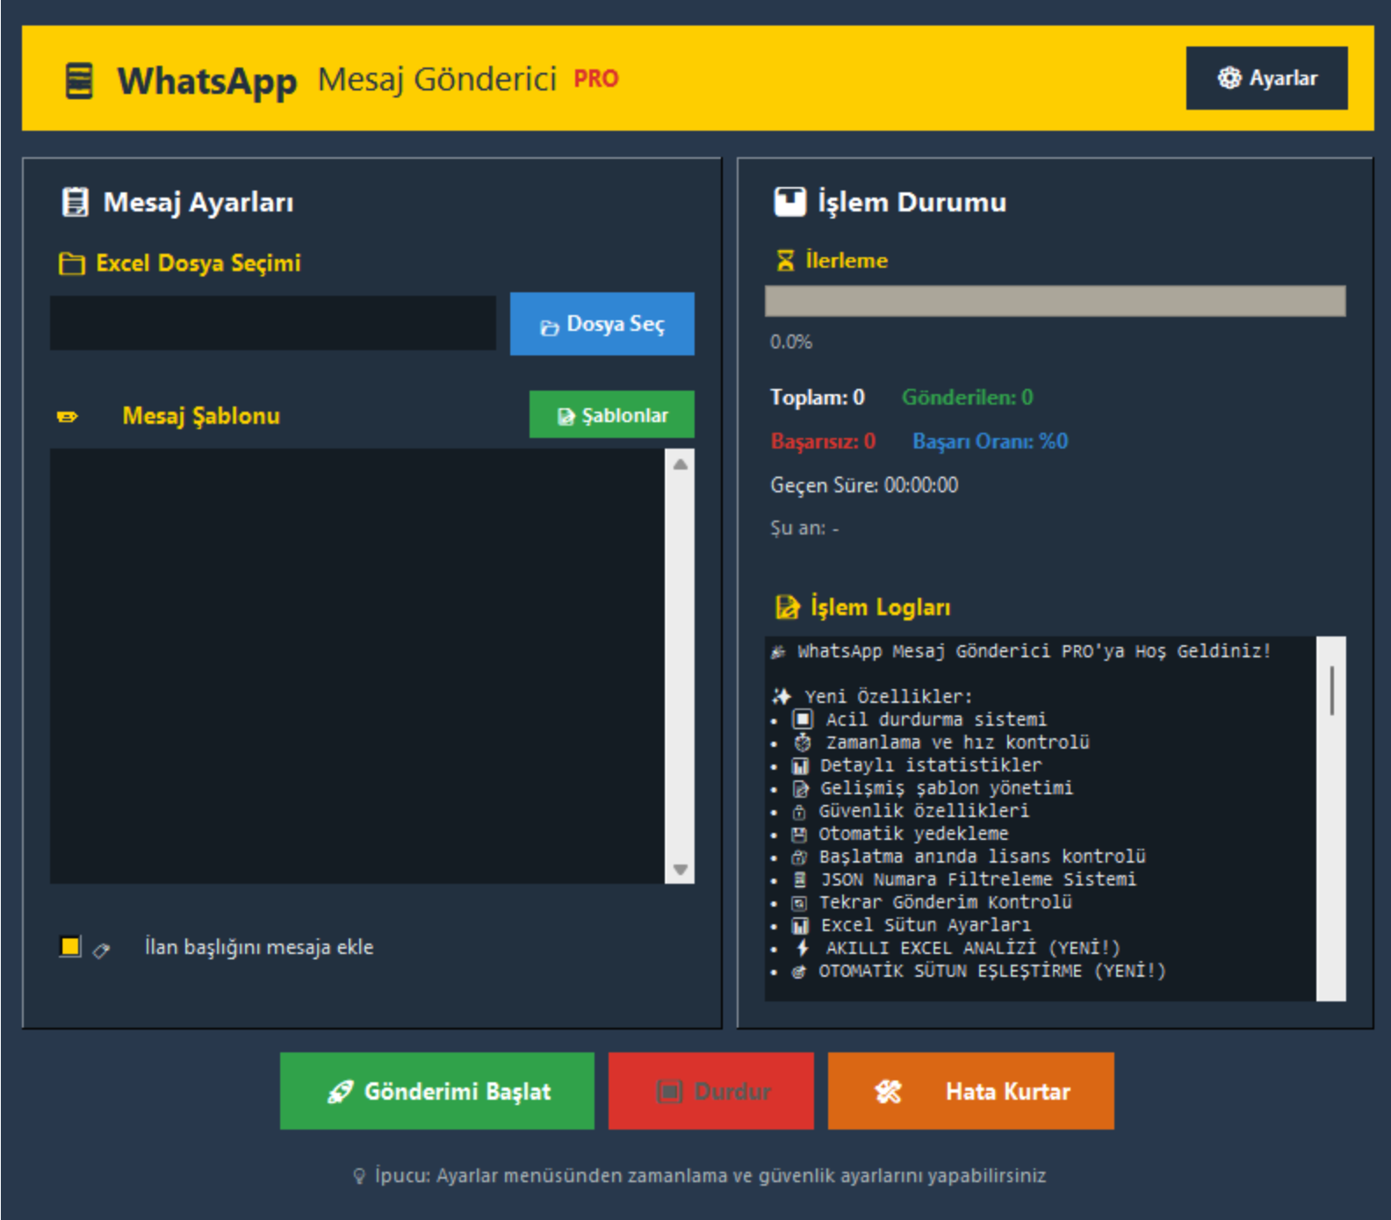Image resolution: width=1391 pixels, height=1220 pixels.
Task: Click the notepad icon beside İşlem Logları
Action: pyautogui.click(x=787, y=607)
